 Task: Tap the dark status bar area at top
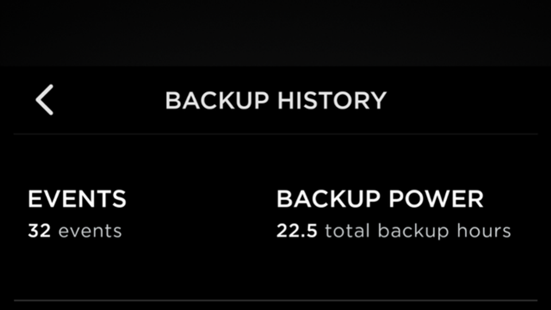[275, 33]
